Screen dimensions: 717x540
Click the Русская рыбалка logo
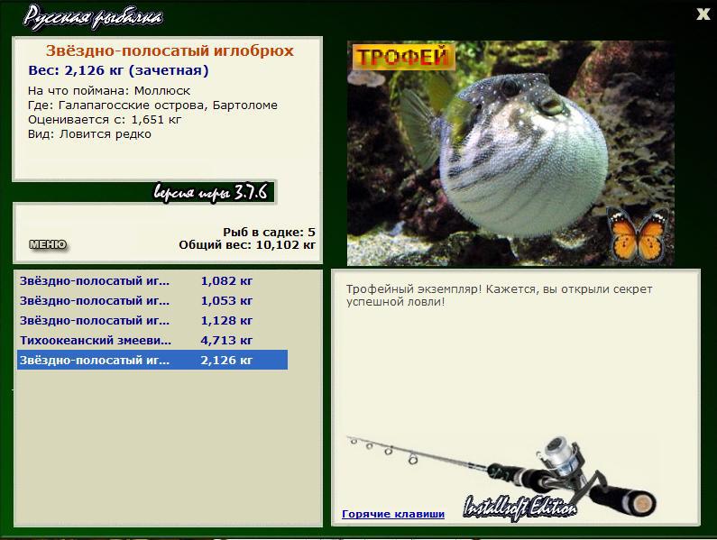93,17
